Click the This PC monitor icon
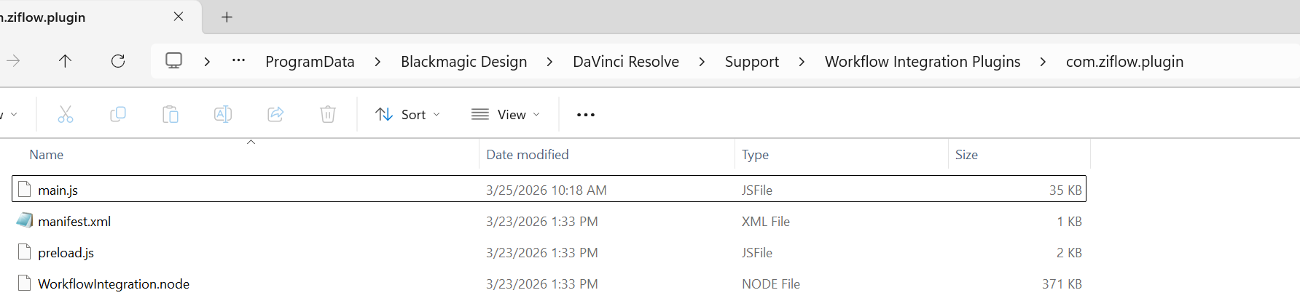Screen dimensions: 1300x306 point(173,61)
